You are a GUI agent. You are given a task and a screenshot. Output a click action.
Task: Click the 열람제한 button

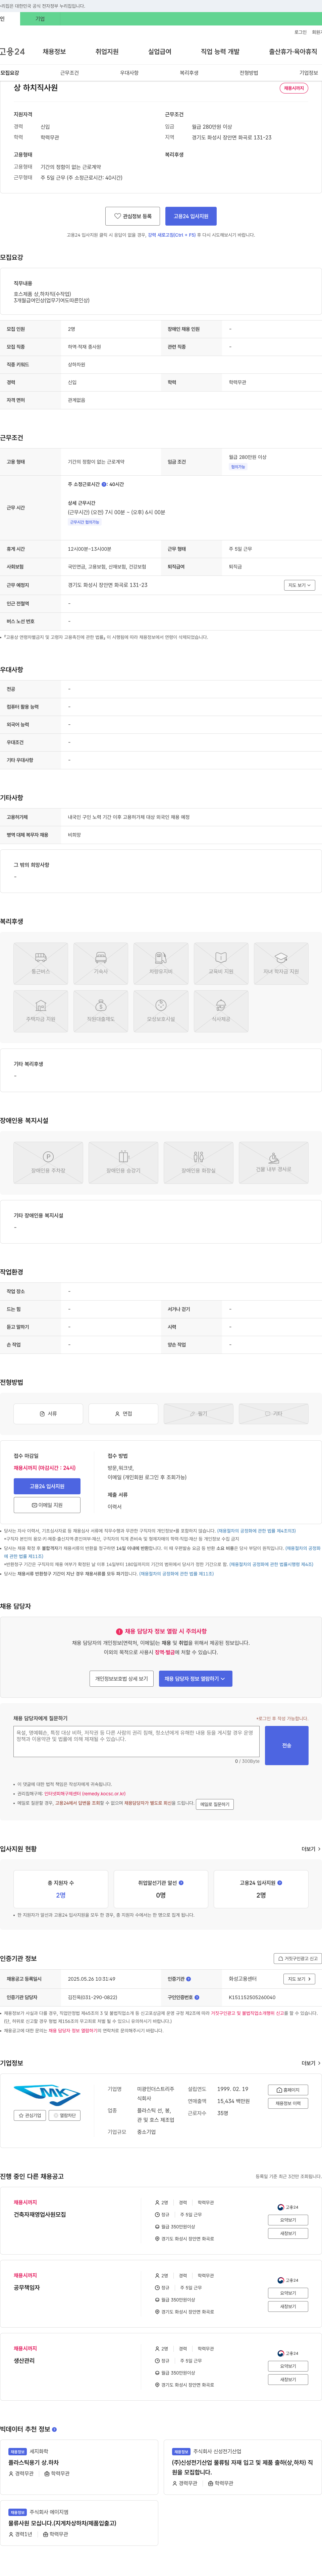(65, 2115)
